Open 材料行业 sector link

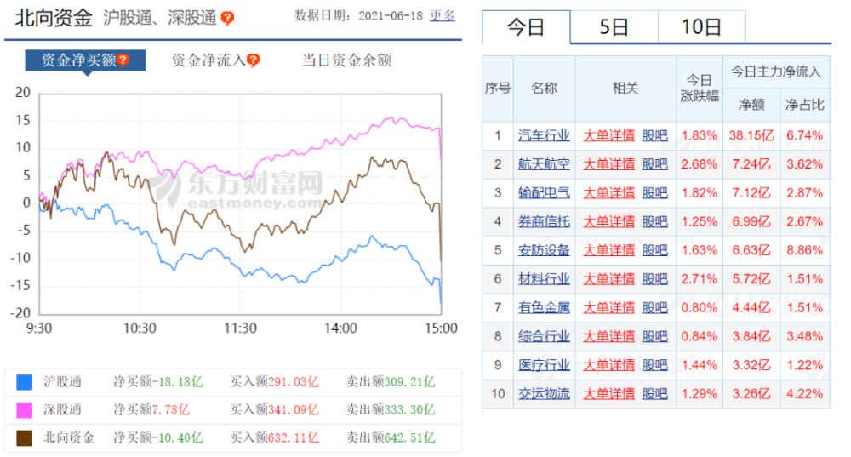pos(544,279)
